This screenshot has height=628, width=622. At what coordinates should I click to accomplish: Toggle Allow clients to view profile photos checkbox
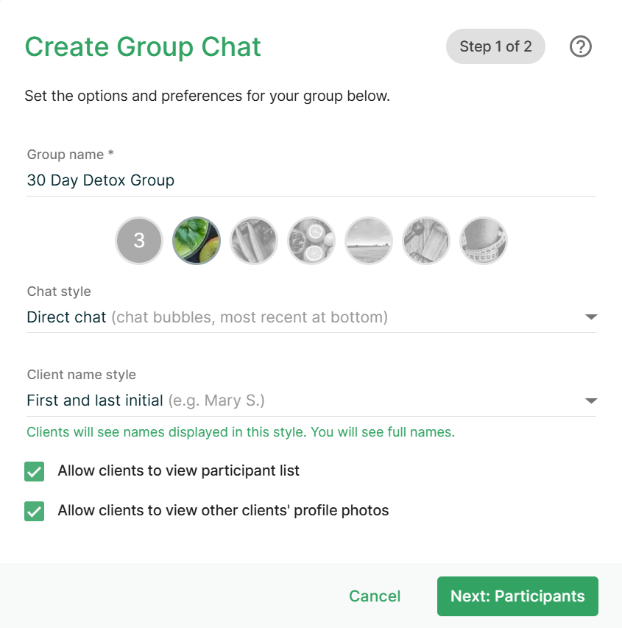(x=35, y=511)
